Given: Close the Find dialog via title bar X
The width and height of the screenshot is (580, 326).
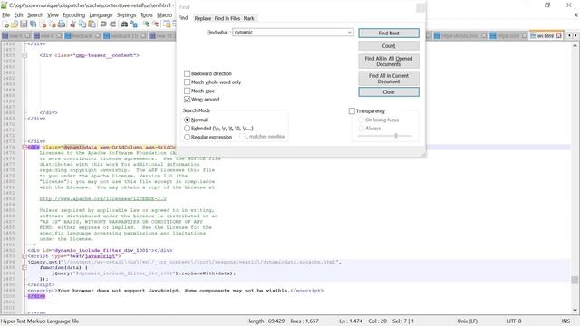Looking at the screenshot, I should click(x=420, y=8).
